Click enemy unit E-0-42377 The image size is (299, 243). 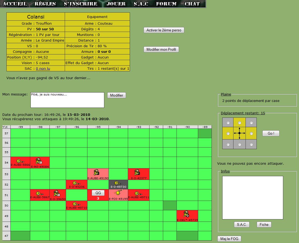click(x=139, y=172)
